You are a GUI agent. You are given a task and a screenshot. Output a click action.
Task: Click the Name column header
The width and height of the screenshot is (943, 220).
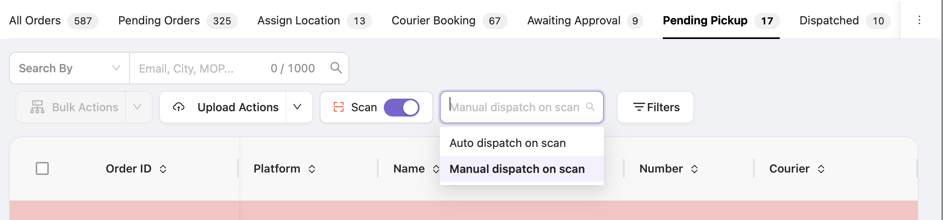[x=409, y=168]
